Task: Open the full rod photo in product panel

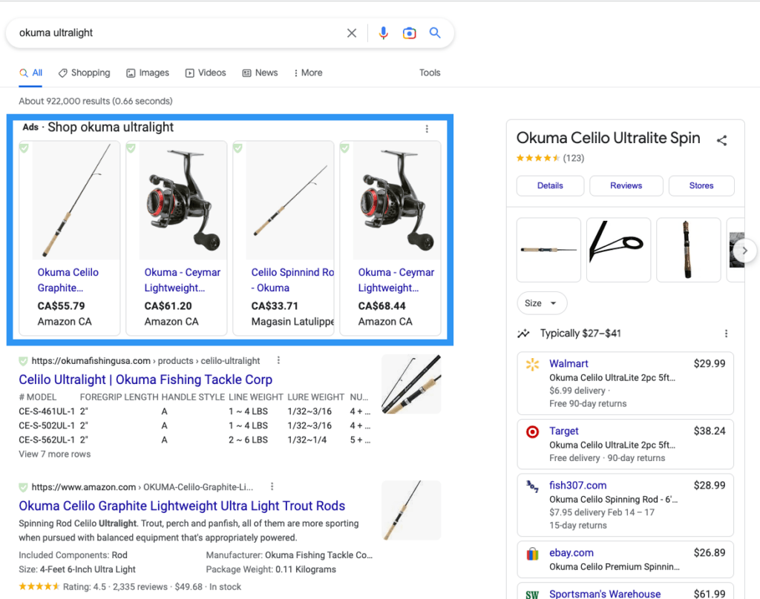Action: tap(548, 250)
